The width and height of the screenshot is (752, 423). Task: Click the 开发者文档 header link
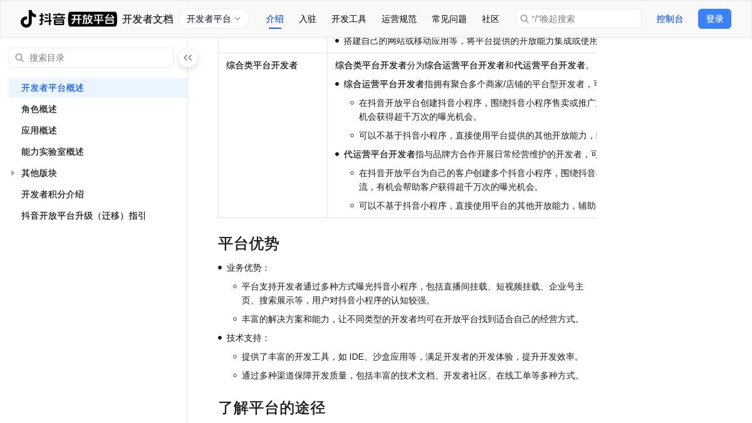(x=147, y=19)
